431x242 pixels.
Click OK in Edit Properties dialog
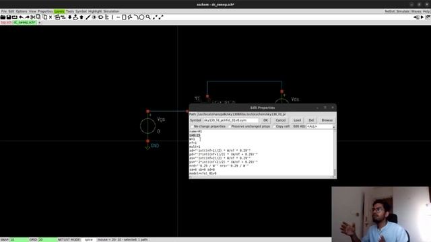click(x=265, y=120)
